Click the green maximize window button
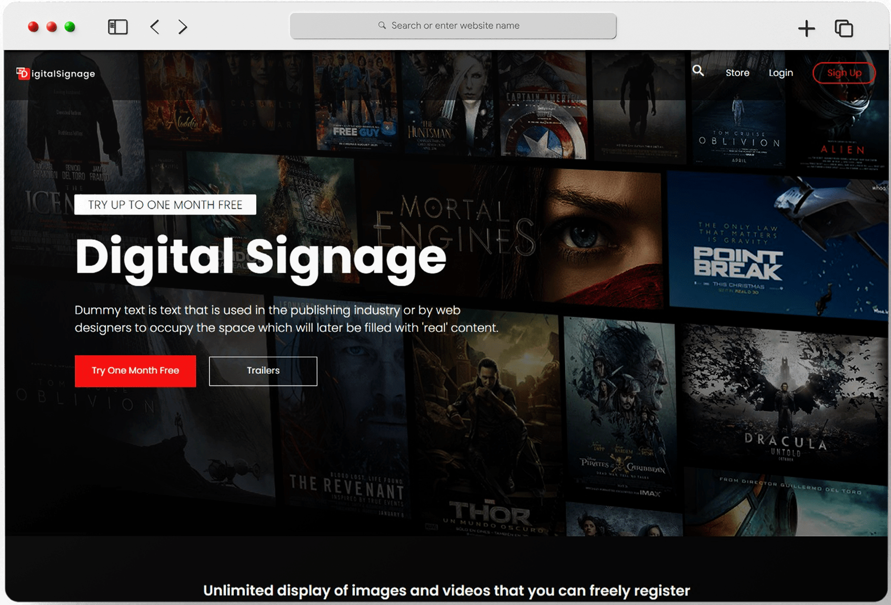 tap(69, 27)
